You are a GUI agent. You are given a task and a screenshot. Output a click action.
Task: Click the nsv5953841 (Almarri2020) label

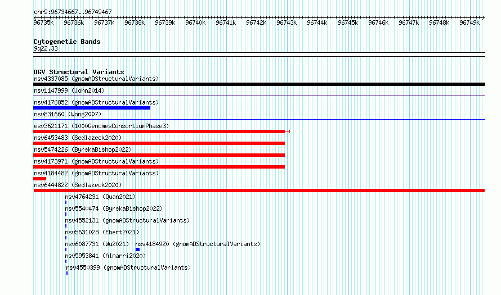(105, 256)
